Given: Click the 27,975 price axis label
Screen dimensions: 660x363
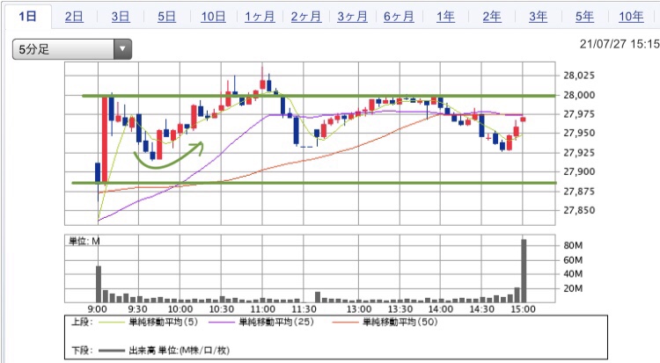Looking at the screenshot, I should tap(579, 114).
